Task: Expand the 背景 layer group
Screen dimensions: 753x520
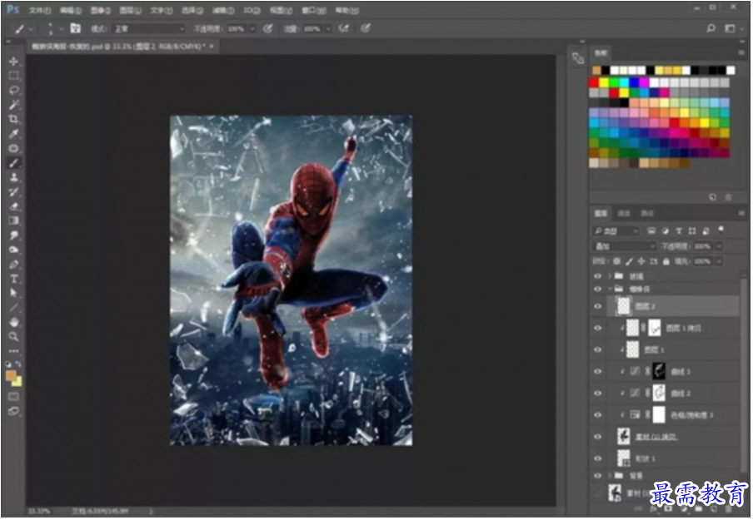Action: 610,475
